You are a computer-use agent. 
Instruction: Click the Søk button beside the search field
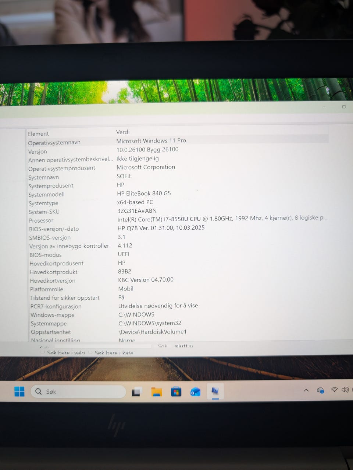pyautogui.click(x=163, y=346)
